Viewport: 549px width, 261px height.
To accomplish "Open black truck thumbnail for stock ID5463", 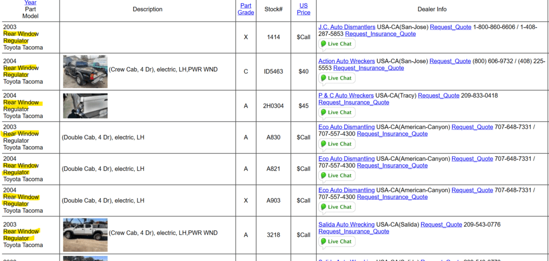I will coord(85,71).
